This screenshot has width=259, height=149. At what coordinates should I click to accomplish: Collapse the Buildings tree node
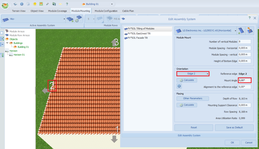coord(7,43)
